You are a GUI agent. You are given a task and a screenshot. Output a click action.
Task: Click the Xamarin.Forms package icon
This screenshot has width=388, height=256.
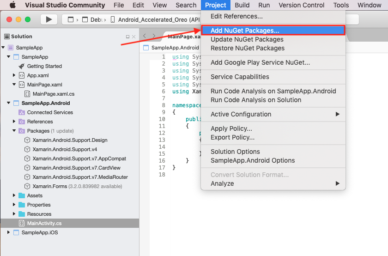click(27, 186)
